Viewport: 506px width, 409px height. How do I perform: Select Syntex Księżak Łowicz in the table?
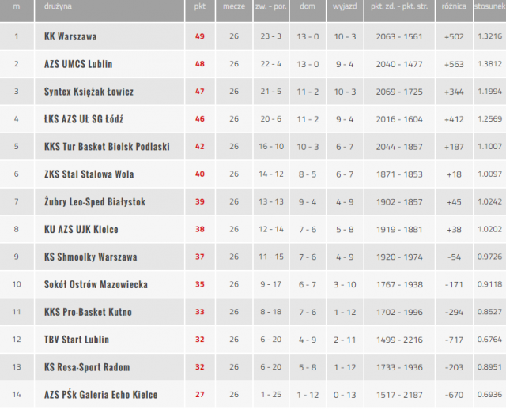[89, 92]
